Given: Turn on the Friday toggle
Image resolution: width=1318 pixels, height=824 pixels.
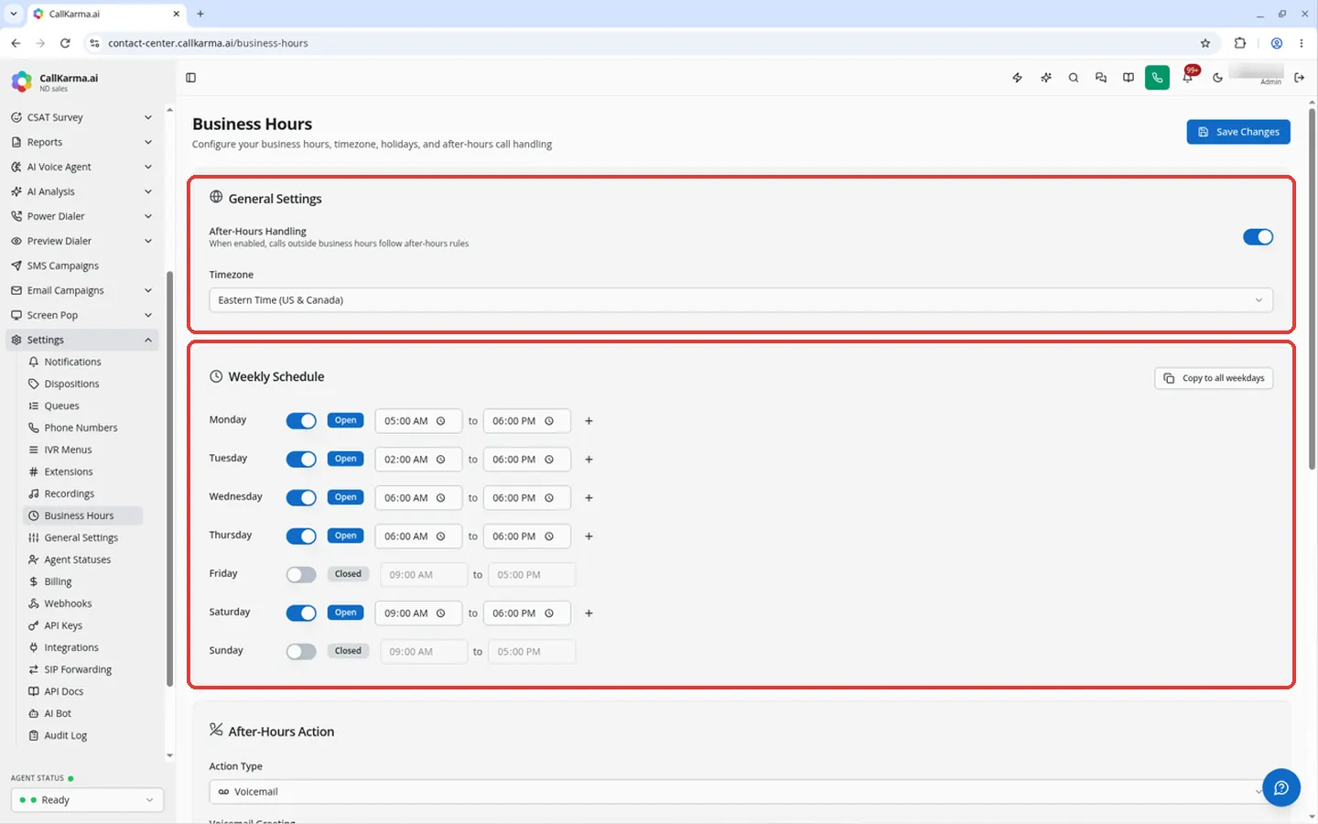Looking at the screenshot, I should point(301,575).
